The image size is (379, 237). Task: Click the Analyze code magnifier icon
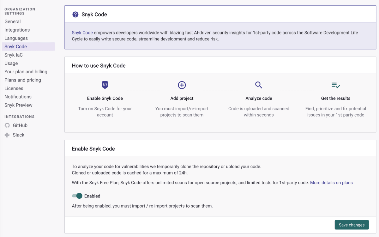[x=259, y=85]
